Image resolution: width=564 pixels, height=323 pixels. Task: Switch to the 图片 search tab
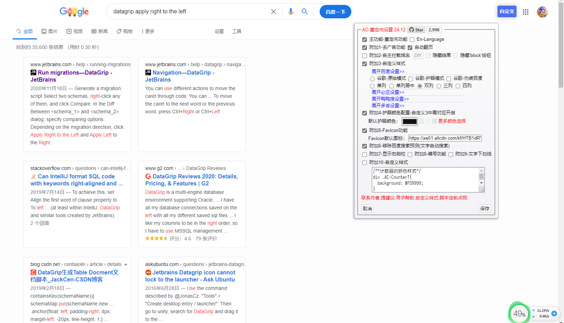50,31
